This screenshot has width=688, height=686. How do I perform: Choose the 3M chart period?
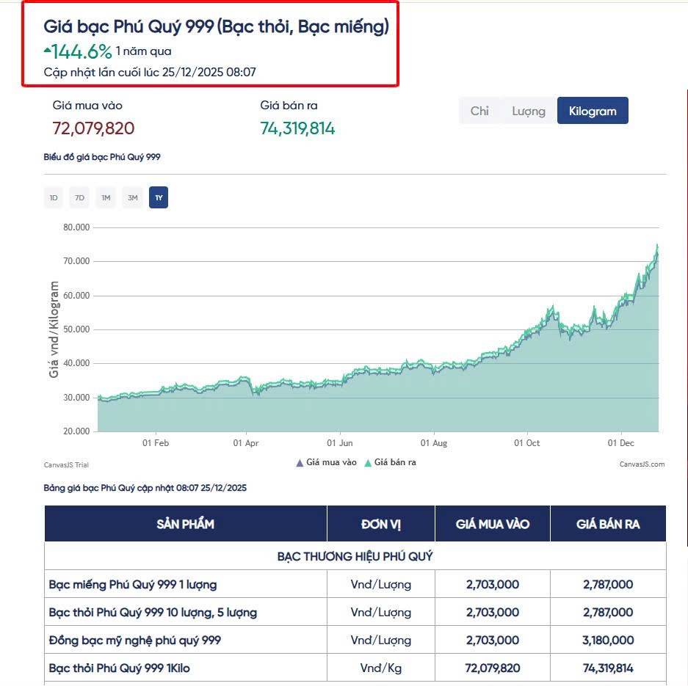click(132, 198)
